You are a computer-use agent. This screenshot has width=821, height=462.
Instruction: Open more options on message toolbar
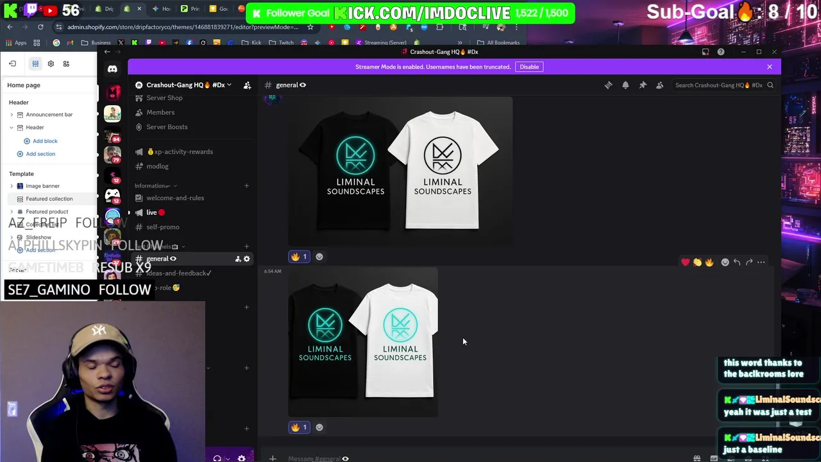[761, 262]
